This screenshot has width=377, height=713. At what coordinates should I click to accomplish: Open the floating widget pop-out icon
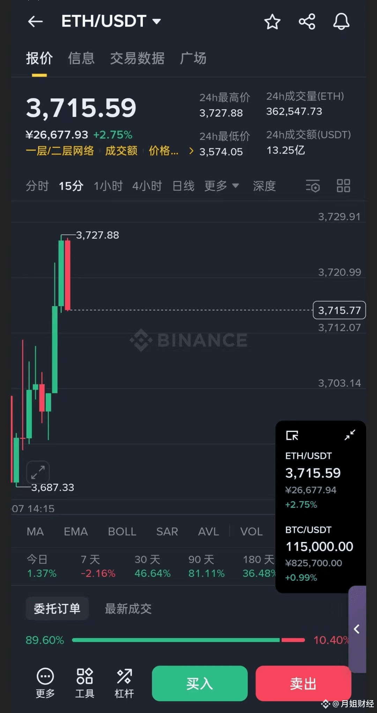[x=292, y=435]
